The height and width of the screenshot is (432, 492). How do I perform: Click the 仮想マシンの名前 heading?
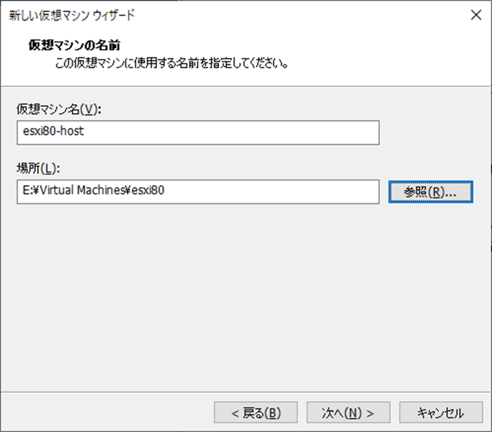point(75,45)
